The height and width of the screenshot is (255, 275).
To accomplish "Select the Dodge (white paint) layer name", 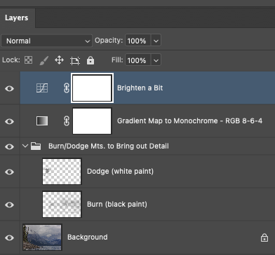I will click(x=120, y=172).
